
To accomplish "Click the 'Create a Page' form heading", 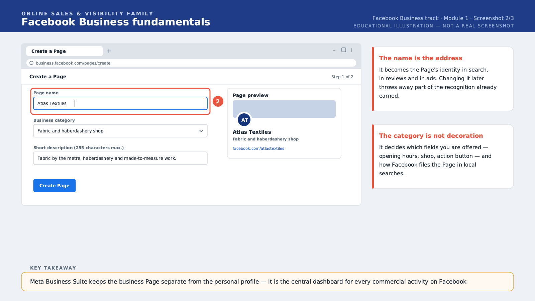I will [x=48, y=77].
